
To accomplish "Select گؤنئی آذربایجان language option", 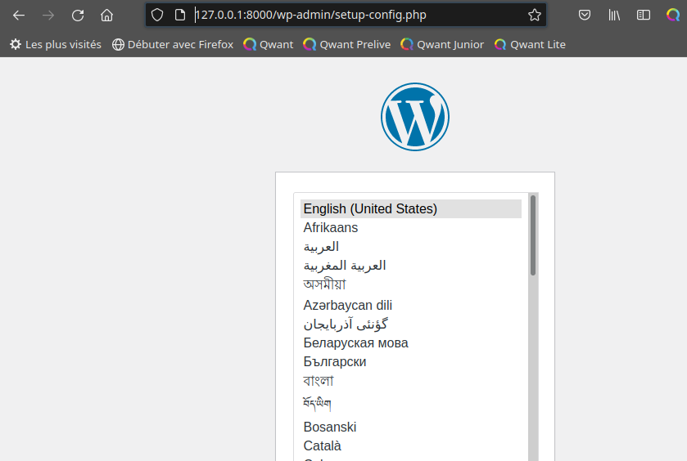I will [x=411, y=324].
